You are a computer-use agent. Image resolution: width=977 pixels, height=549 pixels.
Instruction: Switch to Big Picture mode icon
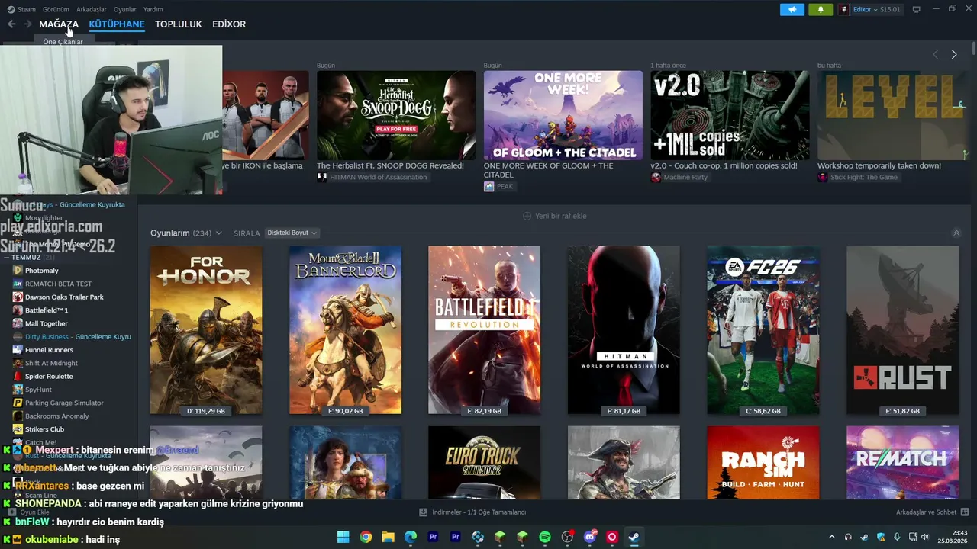916,9
